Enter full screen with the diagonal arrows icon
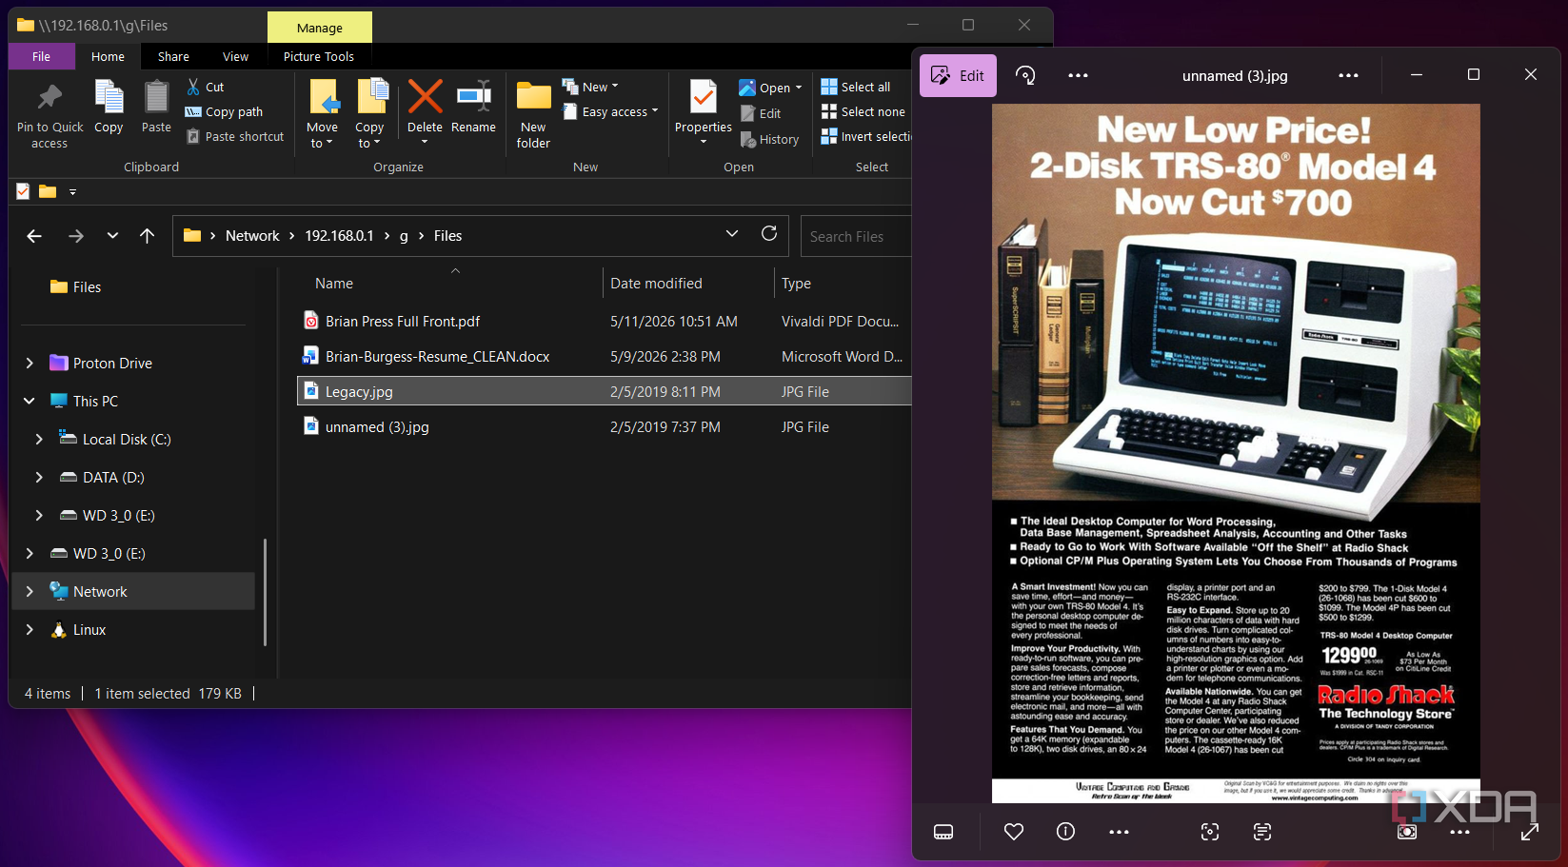The width and height of the screenshot is (1568, 867). [x=1530, y=832]
